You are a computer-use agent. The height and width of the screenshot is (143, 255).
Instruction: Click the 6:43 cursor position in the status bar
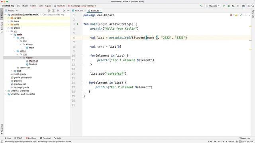[x=210, y=141]
